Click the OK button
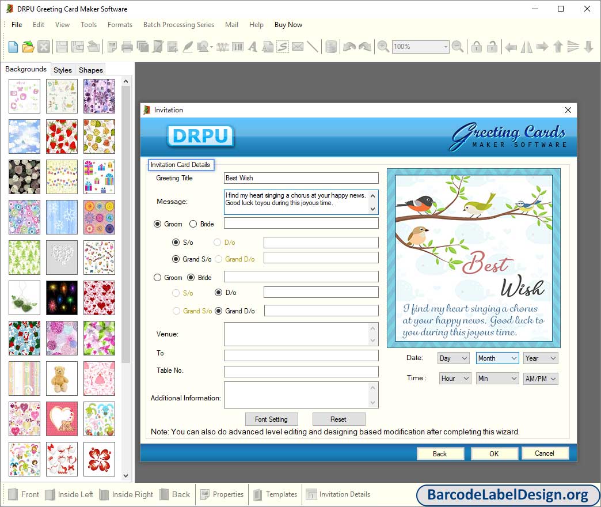 point(494,453)
